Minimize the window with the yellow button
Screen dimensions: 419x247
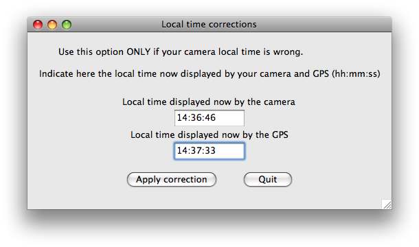pyautogui.click(x=52, y=25)
